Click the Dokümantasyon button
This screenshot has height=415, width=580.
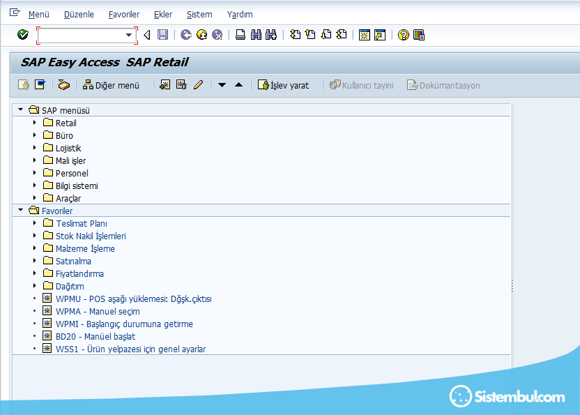coord(443,85)
